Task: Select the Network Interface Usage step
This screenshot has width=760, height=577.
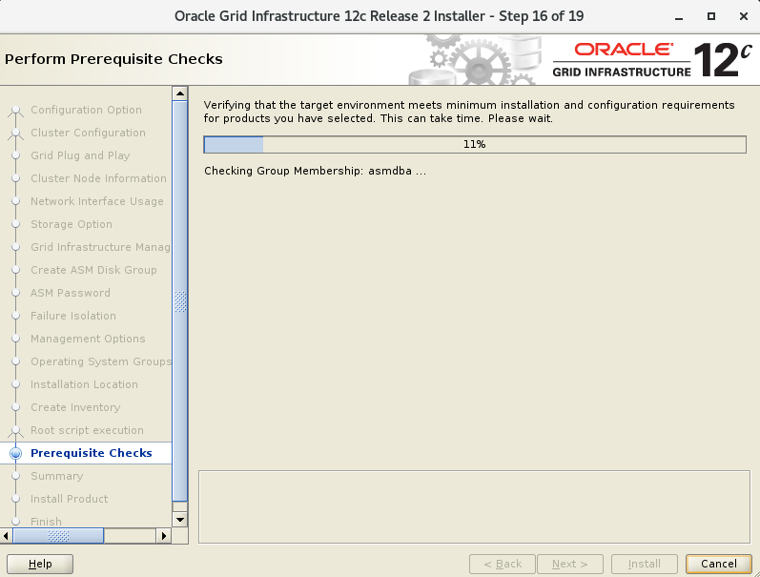Action: click(x=97, y=201)
